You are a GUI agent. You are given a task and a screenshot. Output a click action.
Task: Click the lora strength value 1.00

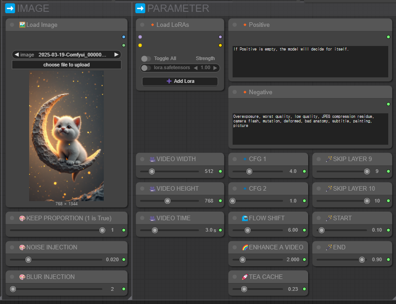[205, 68]
